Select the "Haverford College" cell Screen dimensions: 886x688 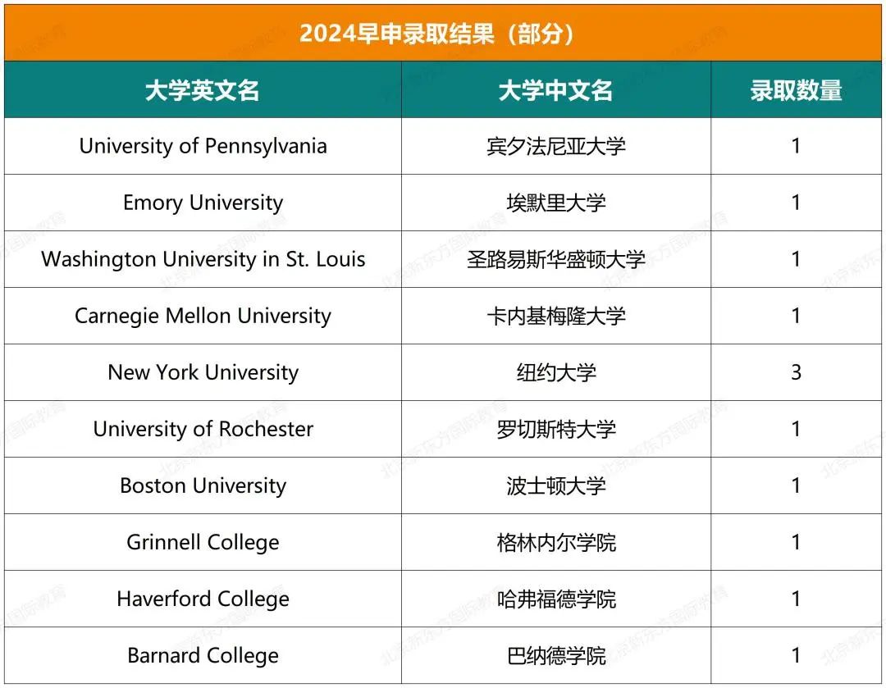pyautogui.click(x=203, y=599)
